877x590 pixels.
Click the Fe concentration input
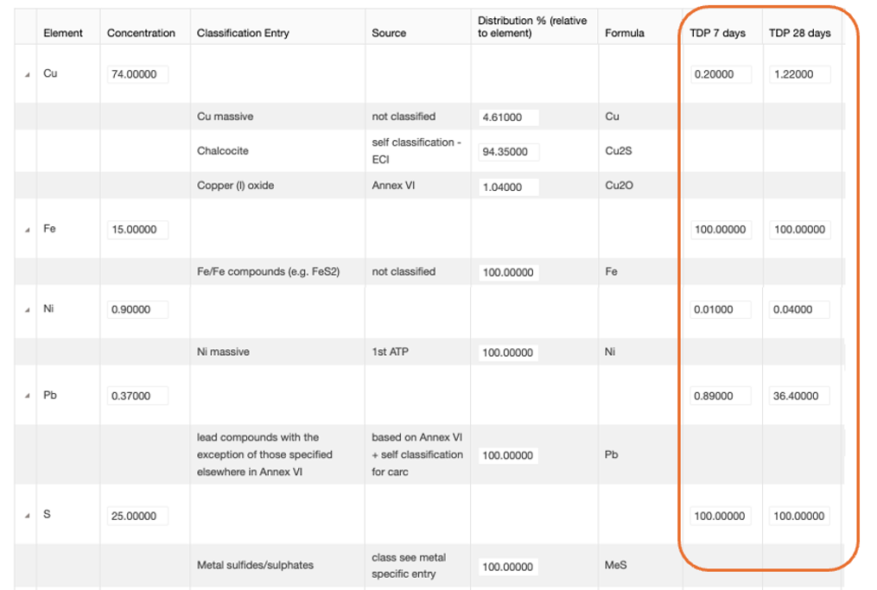tap(137, 230)
